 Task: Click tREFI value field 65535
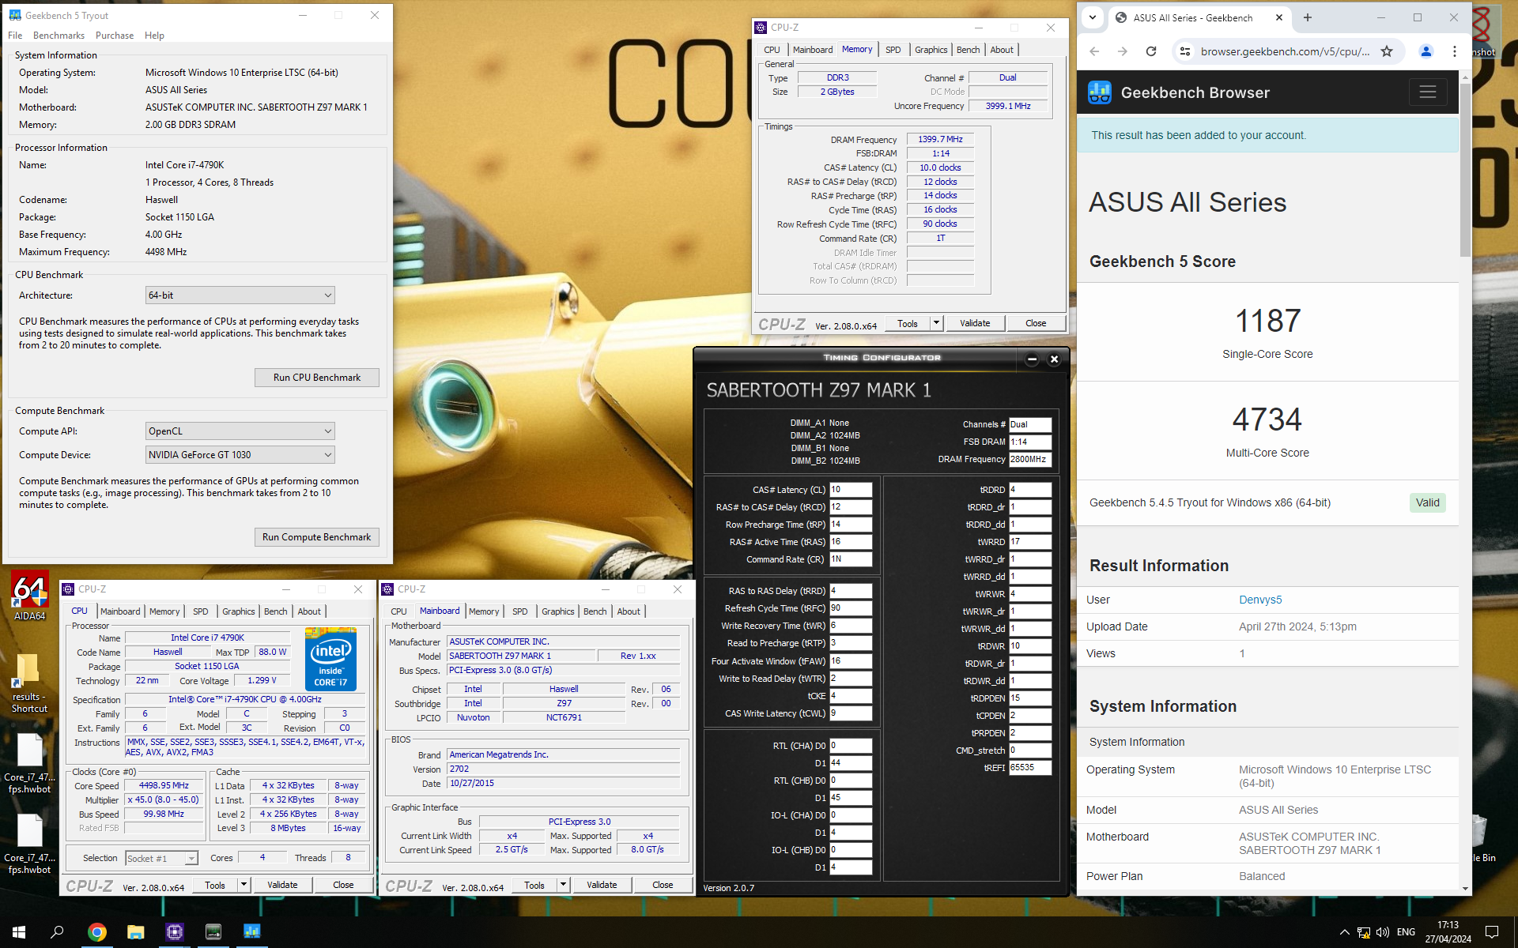click(x=1030, y=768)
